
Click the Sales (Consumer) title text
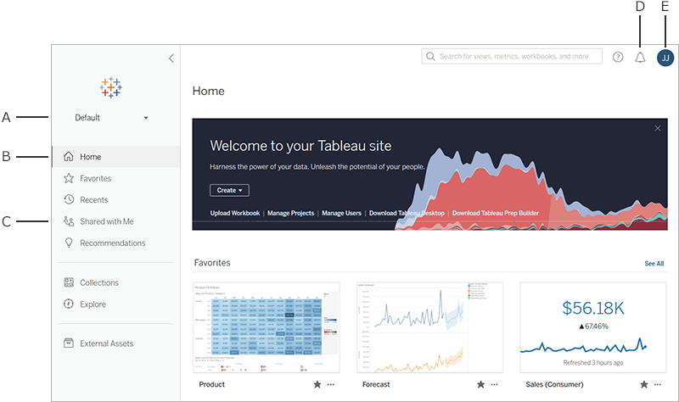[554, 384]
